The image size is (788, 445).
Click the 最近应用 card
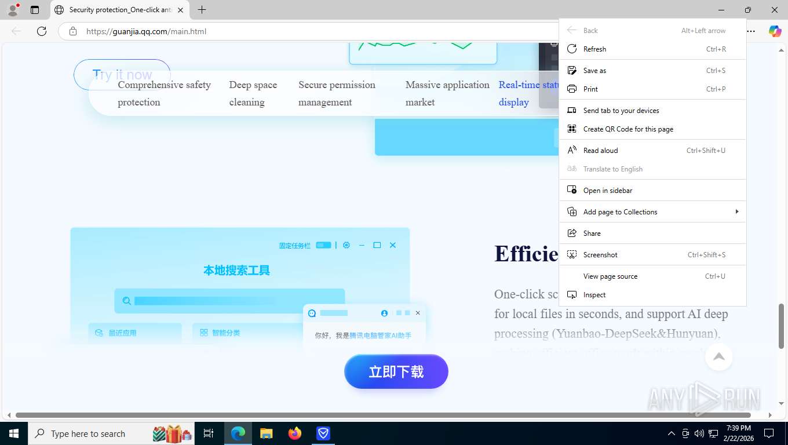click(x=135, y=333)
